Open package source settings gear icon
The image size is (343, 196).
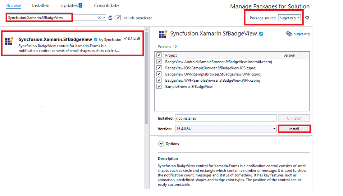coord(307,18)
